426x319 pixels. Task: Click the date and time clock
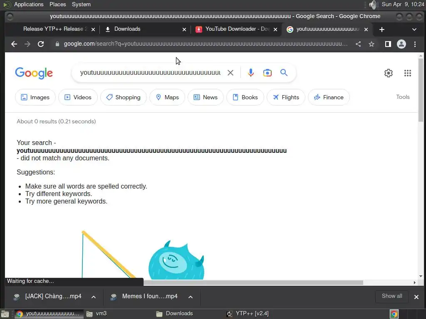point(403,4)
